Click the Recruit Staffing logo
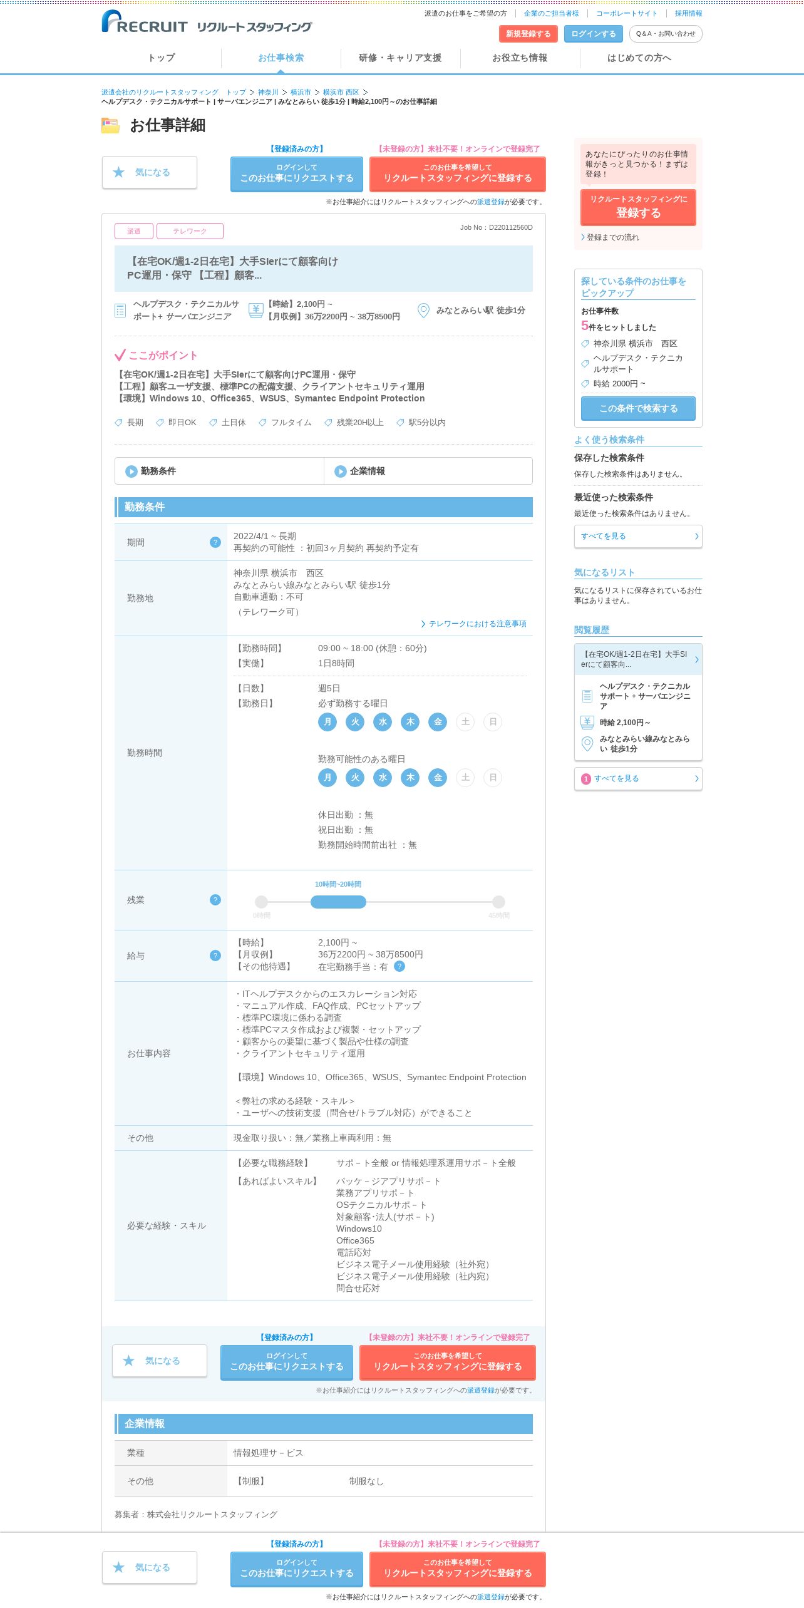Image resolution: width=804 pixels, height=1608 pixels. tap(207, 22)
